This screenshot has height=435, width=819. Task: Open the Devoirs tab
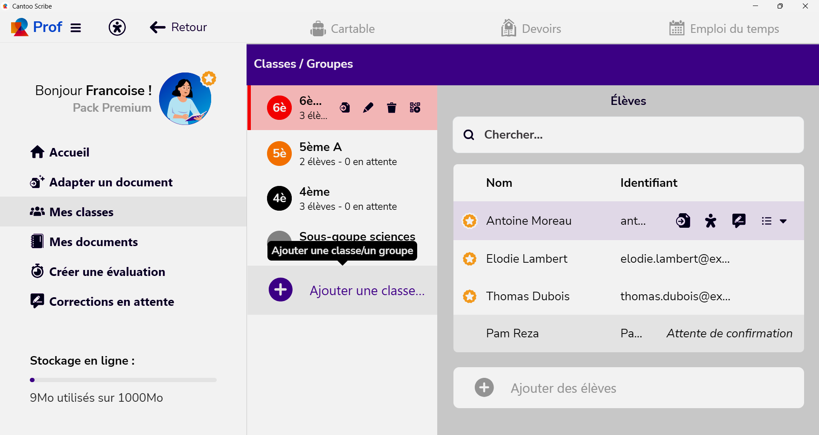[x=531, y=29]
